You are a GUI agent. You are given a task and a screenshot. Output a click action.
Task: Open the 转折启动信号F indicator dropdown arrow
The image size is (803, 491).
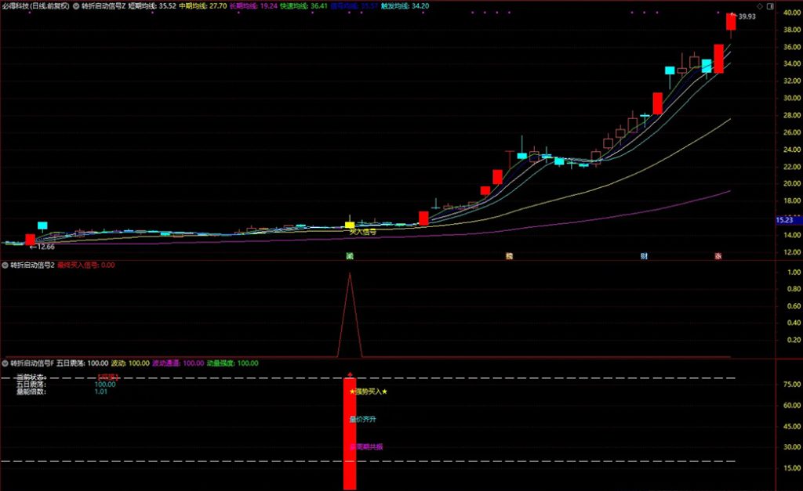(5, 363)
